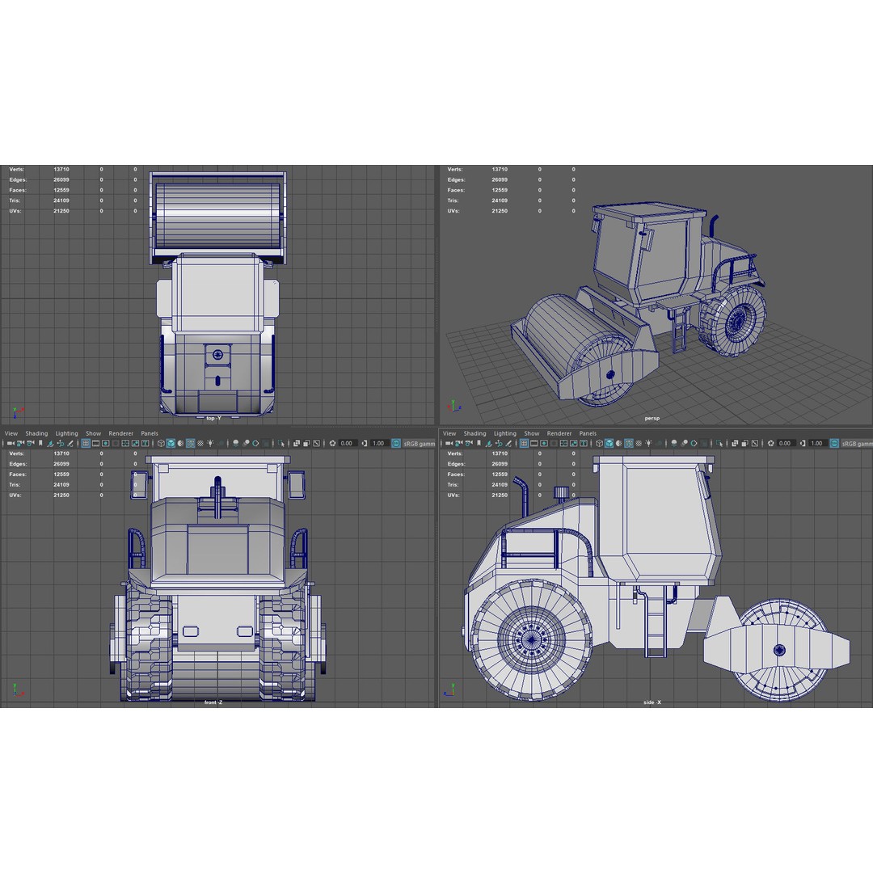Open Shading menu in side view panel
873x873 pixels.
[475, 433]
